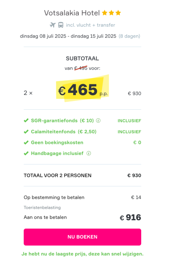Viewport: 169px width, 267px height.
Task: Click the Votsalakia Hotel title
Action: click(72, 13)
